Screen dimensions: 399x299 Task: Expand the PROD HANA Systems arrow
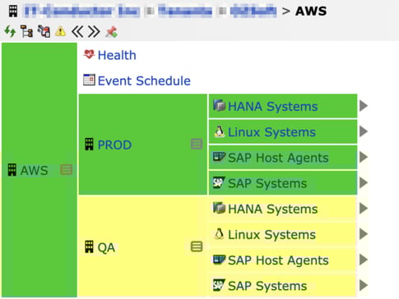[364, 106]
